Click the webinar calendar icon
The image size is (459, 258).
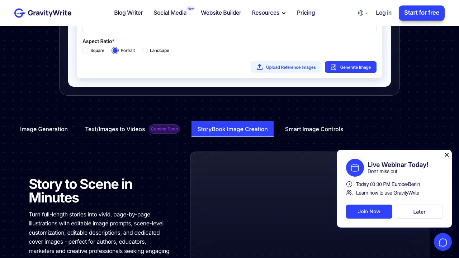355,168
